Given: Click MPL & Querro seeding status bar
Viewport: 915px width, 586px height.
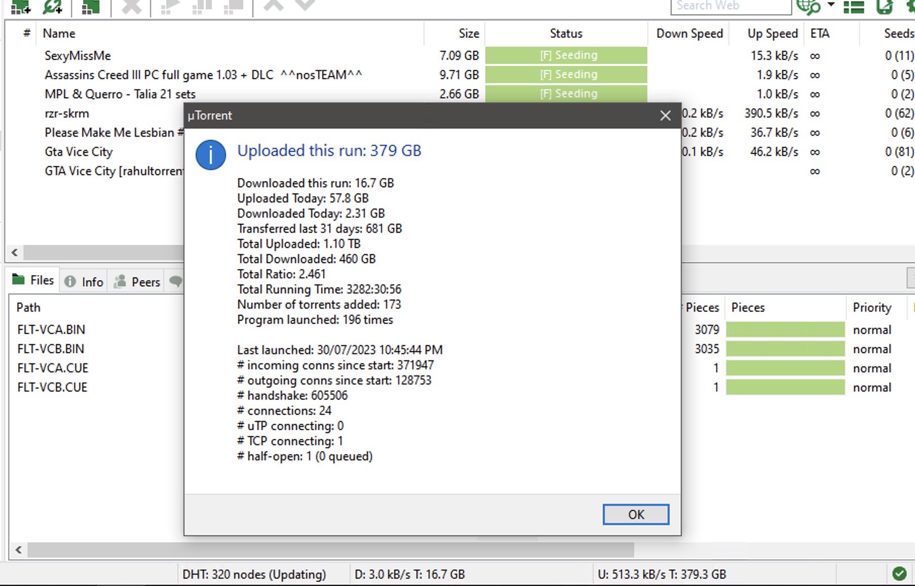Looking at the screenshot, I should point(566,94).
